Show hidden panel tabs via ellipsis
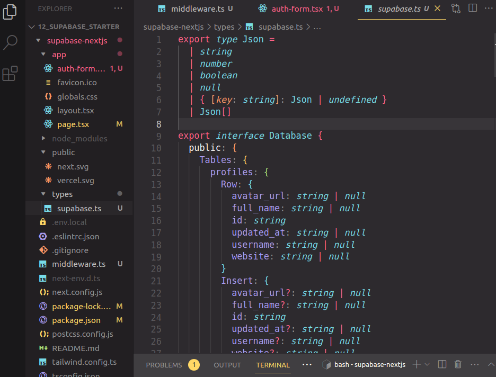Image resolution: width=496 pixels, height=377 pixels. coord(307,364)
